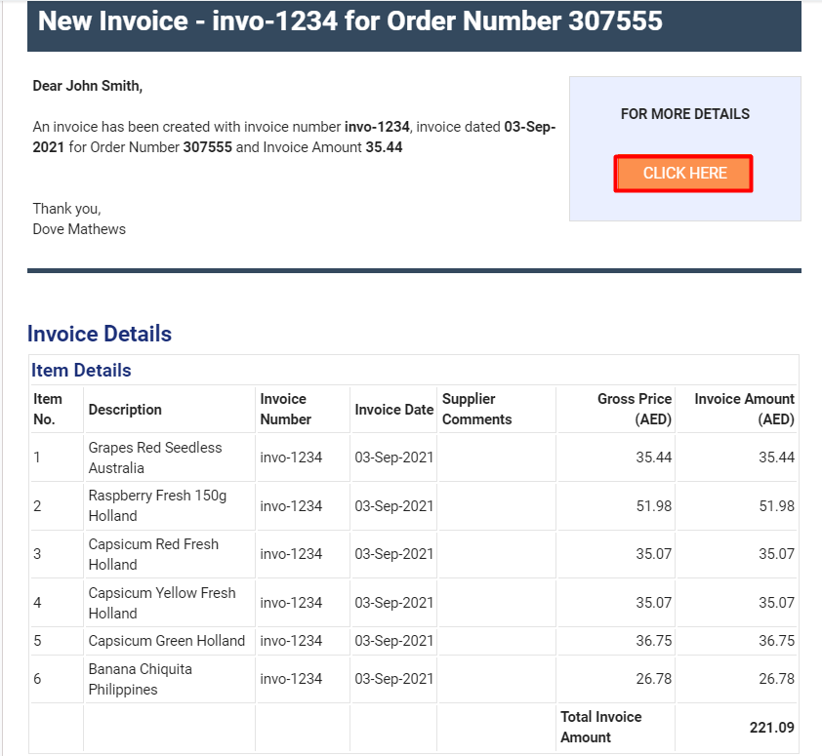
Task: Select 'Capsicum Yellow Fresh Holland' description
Action: tap(162, 603)
